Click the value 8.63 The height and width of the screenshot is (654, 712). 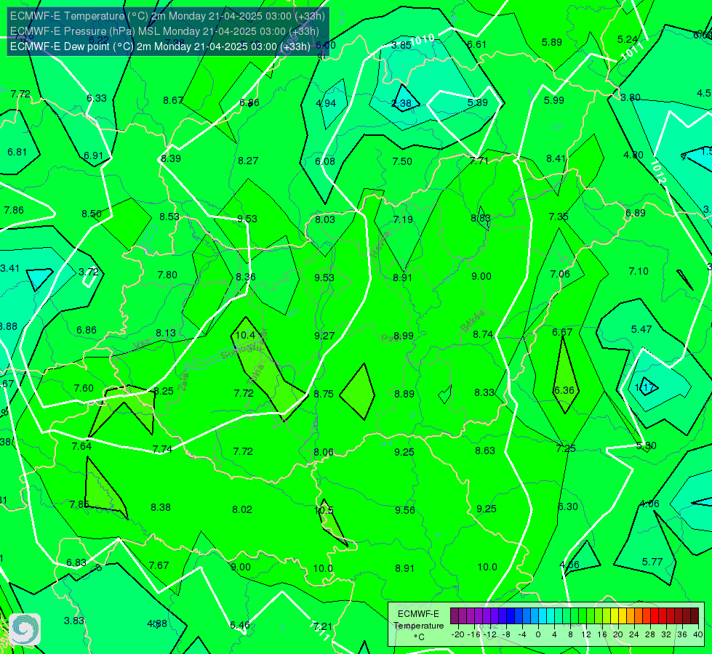click(485, 451)
